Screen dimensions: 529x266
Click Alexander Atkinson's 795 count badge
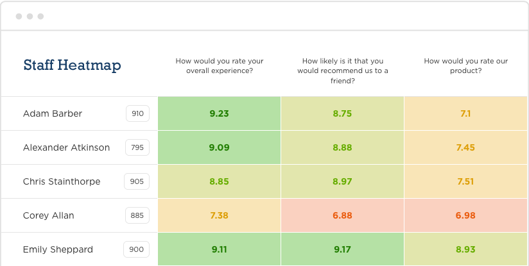[x=137, y=147]
